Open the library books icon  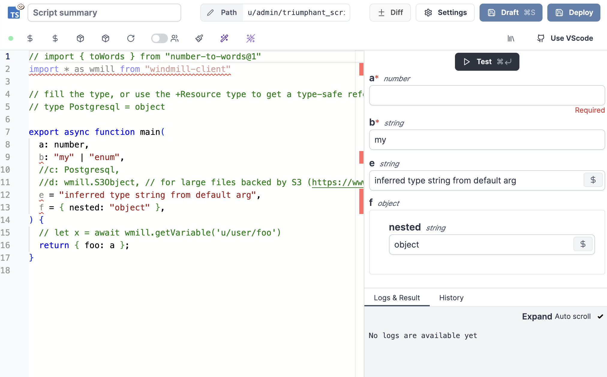point(511,38)
